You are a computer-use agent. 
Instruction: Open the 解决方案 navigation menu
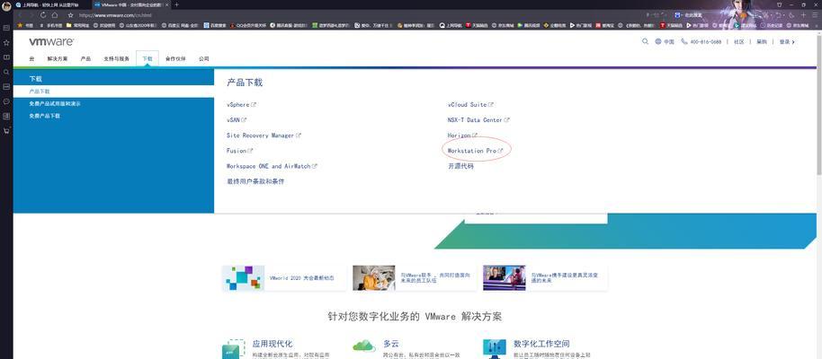pos(58,58)
